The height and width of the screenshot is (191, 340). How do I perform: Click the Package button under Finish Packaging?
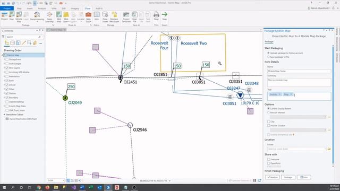(288, 177)
